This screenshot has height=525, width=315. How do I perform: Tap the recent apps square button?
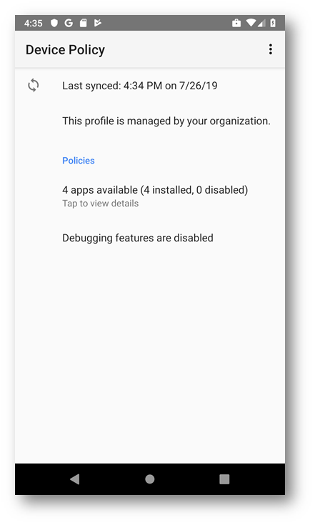pyautogui.click(x=224, y=479)
